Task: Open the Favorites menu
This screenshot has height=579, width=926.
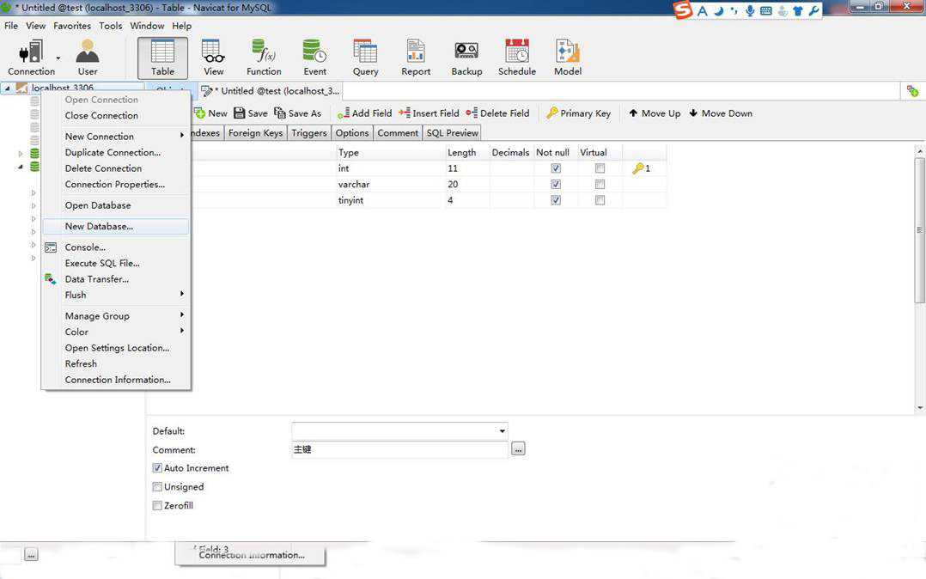Action: click(x=72, y=26)
